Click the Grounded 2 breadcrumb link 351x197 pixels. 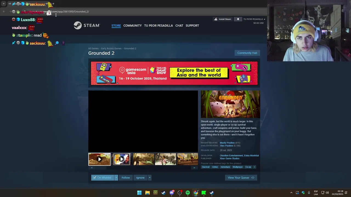(130, 48)
